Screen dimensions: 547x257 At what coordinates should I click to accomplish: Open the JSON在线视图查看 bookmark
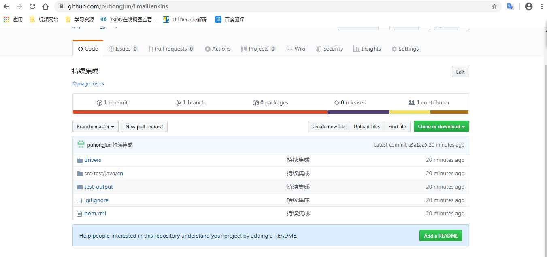[x=128, y=19]
